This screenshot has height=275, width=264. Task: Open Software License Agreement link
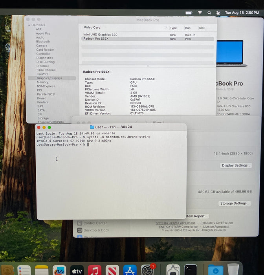[x=175, y=223]
